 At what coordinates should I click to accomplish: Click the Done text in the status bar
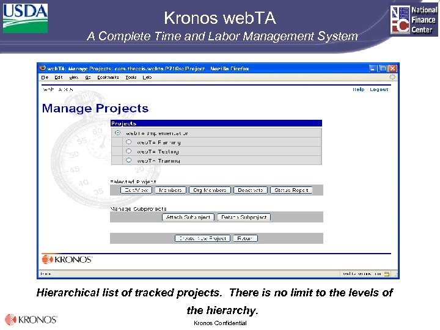coord(45,274)
